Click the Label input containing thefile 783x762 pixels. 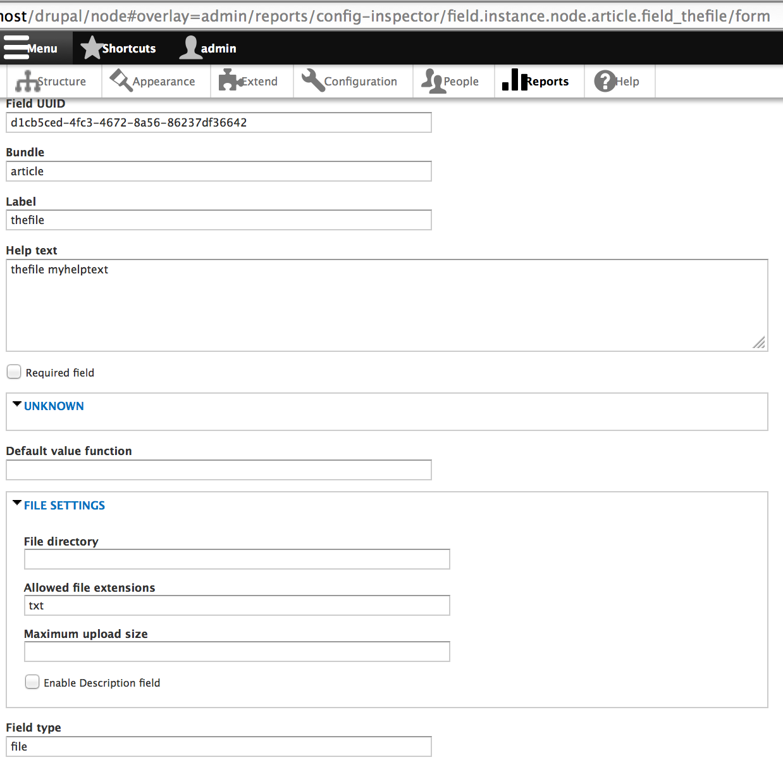(219, 220)
